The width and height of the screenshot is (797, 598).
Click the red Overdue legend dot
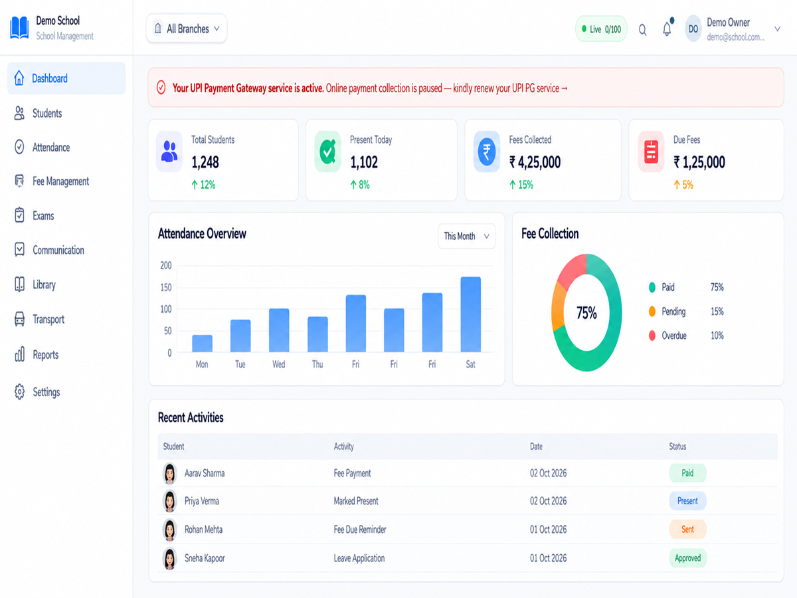tap(652, 336)
